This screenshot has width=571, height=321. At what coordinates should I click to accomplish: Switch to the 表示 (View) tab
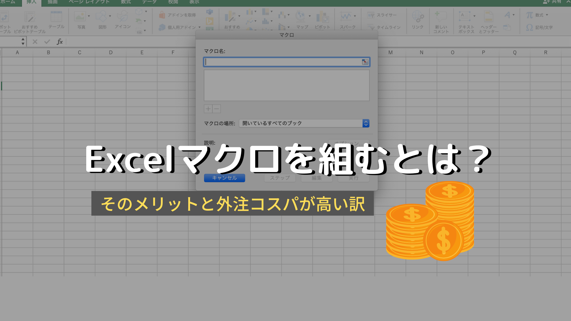point(194,2)
